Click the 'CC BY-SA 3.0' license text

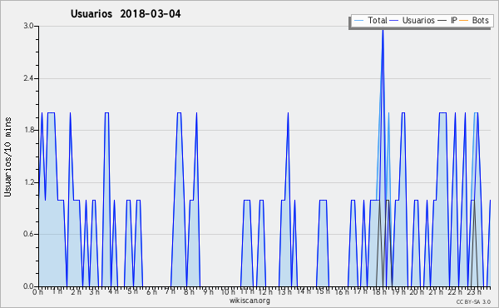473,301
